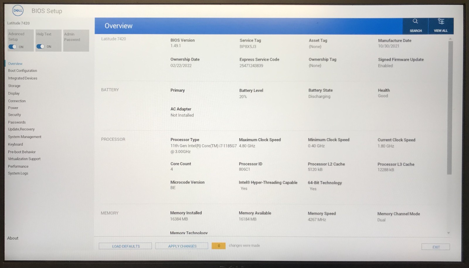Click the Manufacture Date 10/30/2021

pos(389,46)
